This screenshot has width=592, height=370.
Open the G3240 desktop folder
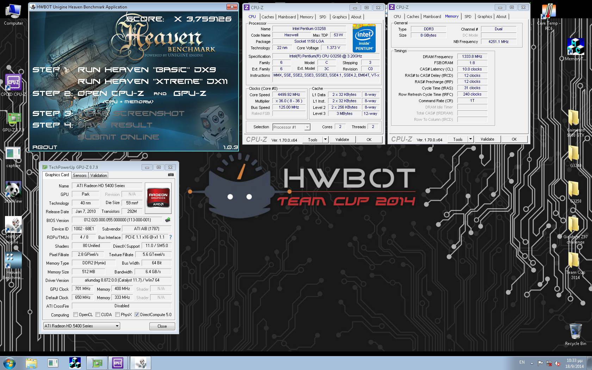(x=575, y=156)
